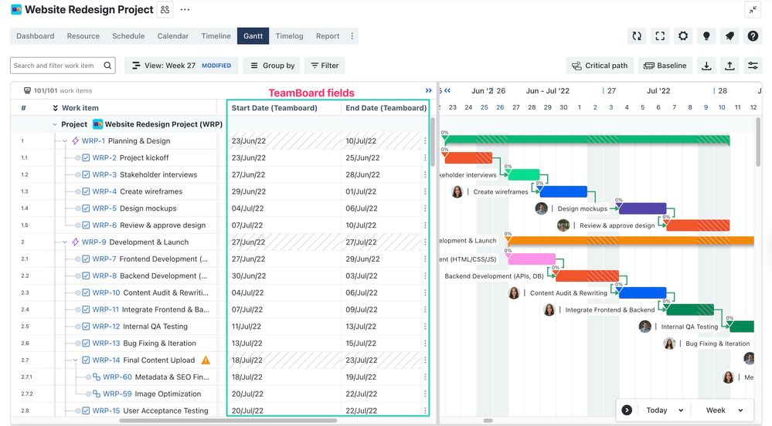Click the Create wireframes assignee avatar
This screenshot has width=772, height=426.
pos(457,192)
